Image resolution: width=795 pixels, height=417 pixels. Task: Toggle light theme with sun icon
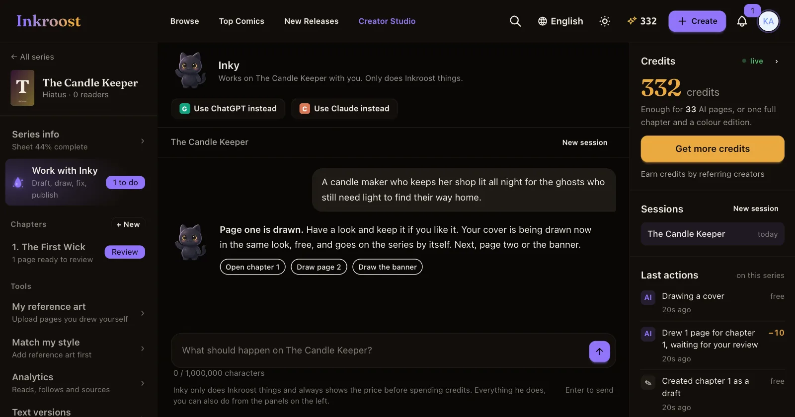(605, 21)
